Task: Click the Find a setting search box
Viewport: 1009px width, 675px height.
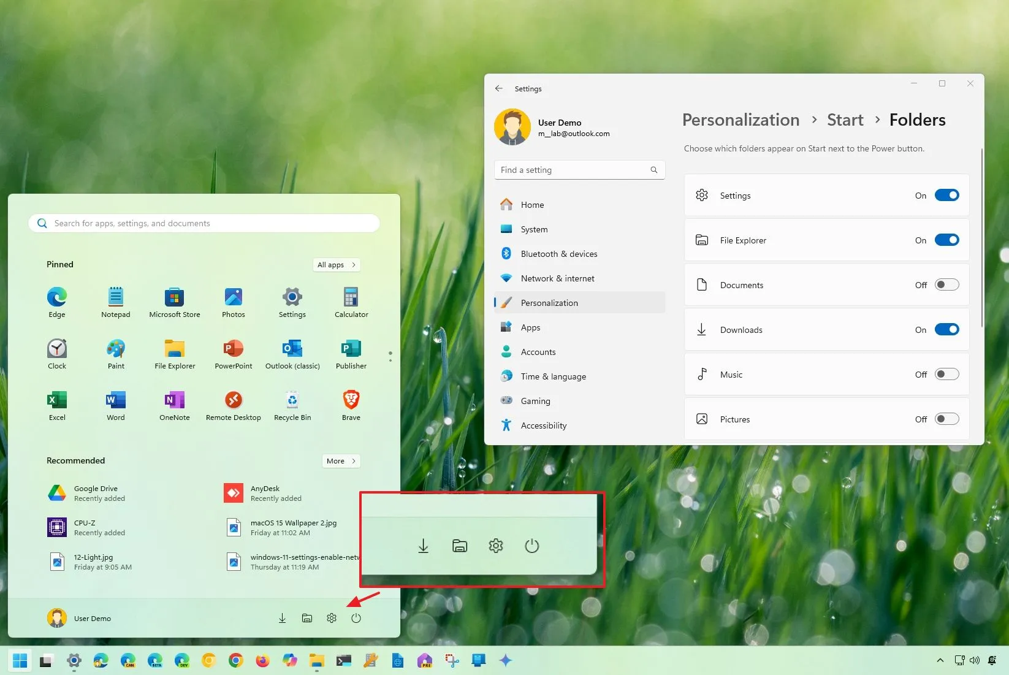Action: [x=579, y=170]
